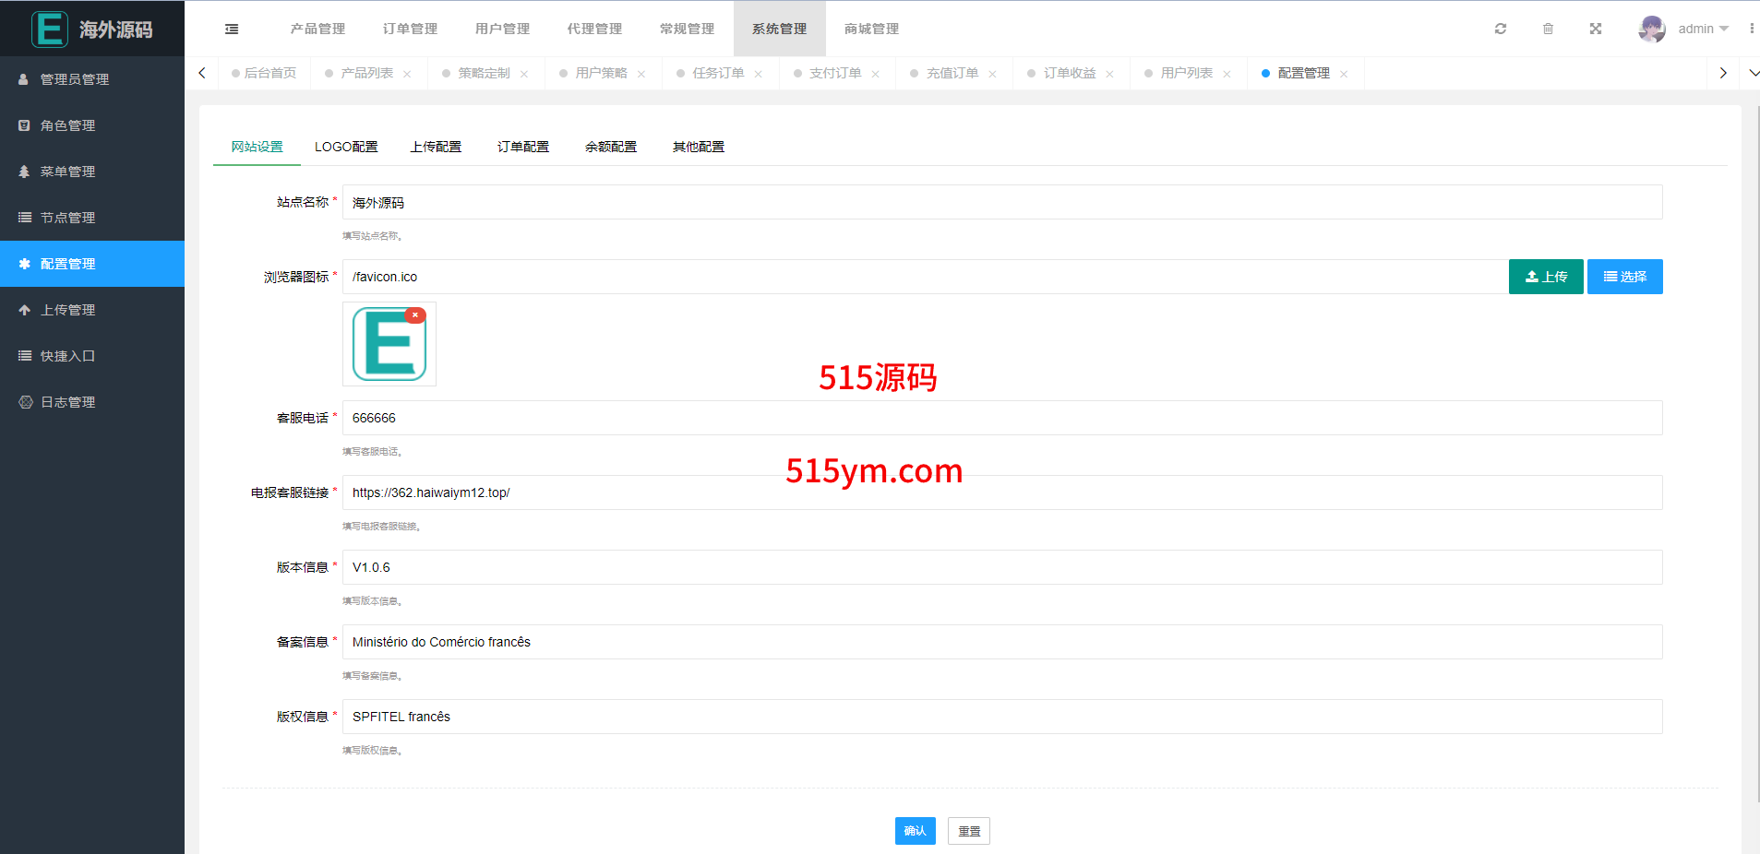Open 管理员管理 in the sidebar
This screenshot has width=1760, height=854.
coord(74,79)
